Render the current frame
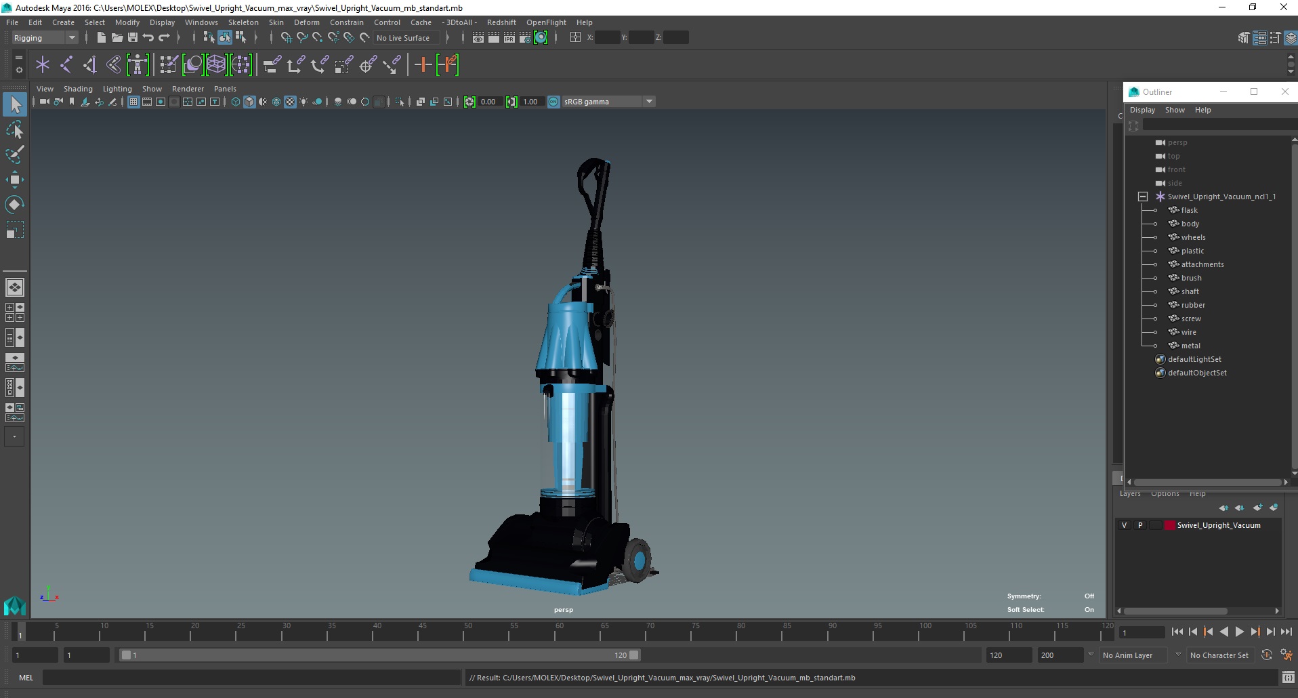The image size is (1298, 698). point(494,38)
